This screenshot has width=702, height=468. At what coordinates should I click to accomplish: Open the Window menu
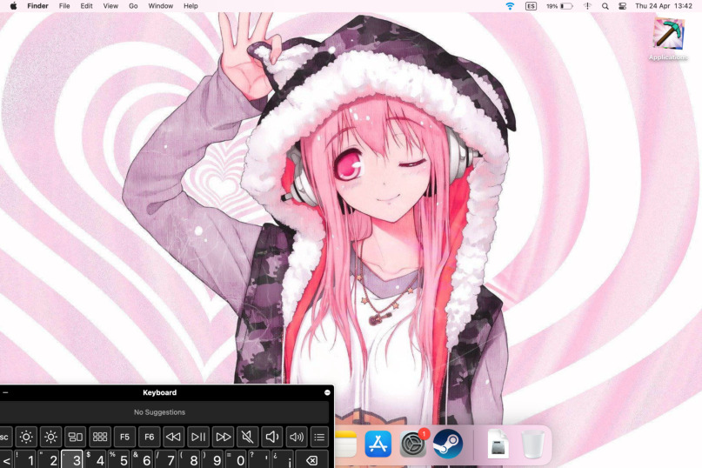pyautogui.click(x=160, y=6)
